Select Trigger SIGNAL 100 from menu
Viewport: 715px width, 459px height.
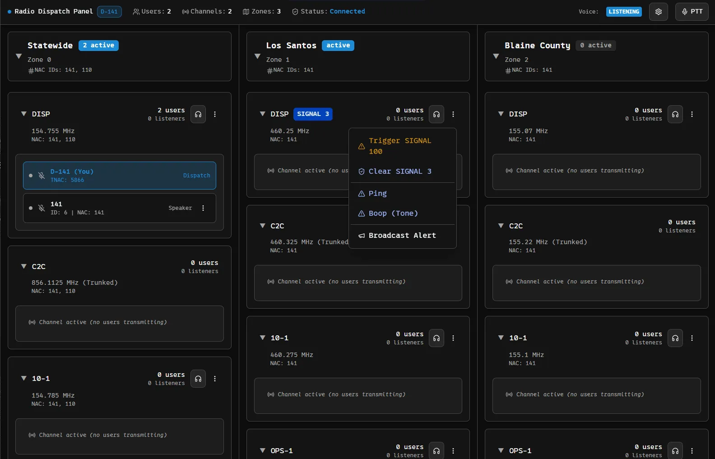click(399, 146)
